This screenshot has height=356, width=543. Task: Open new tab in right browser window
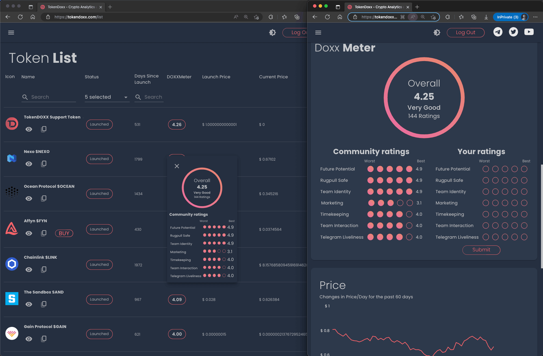click(x=417, y=7)
